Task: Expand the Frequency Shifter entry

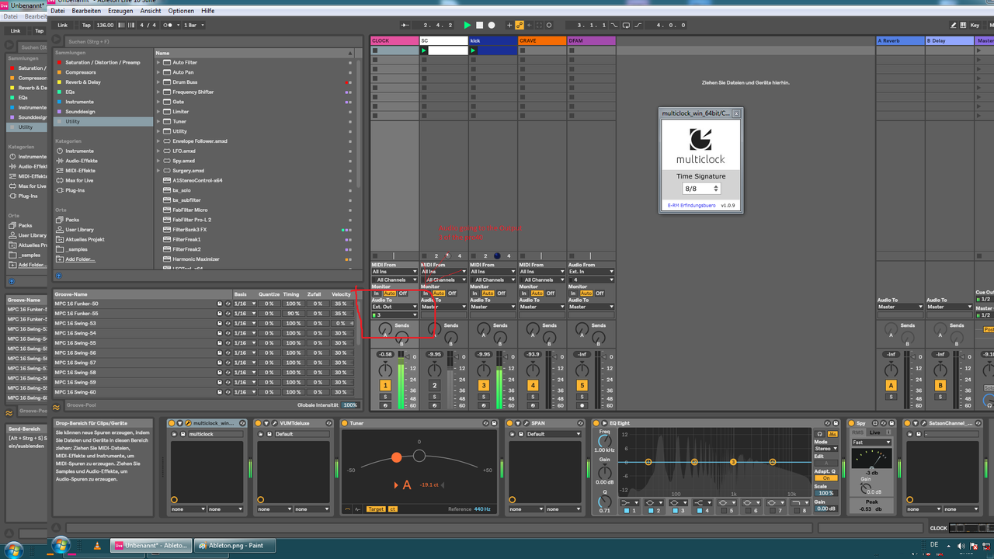Action: (158, 92)
